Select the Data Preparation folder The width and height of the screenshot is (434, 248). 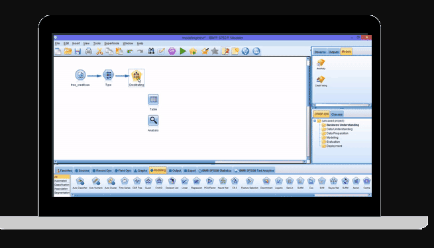[x=335, y=134]
